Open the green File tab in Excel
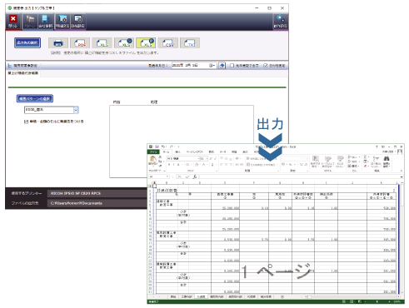Image resolution: width=409 pixels, height=308 pixels. [153, 152]
